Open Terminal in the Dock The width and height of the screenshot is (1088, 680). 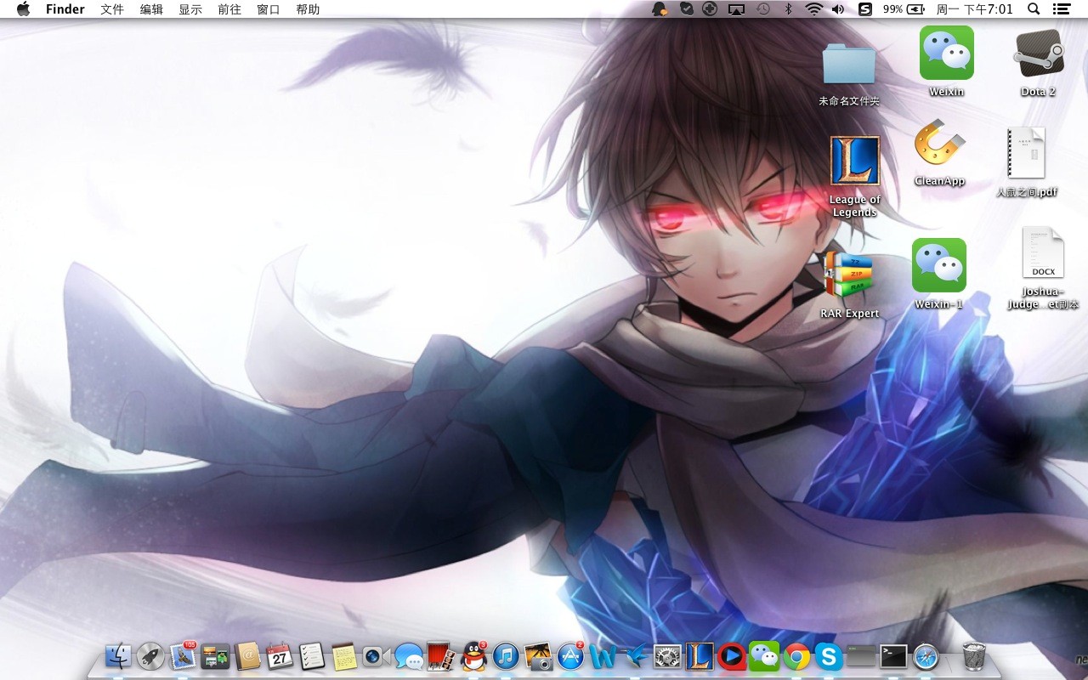(x=893, y=656)
